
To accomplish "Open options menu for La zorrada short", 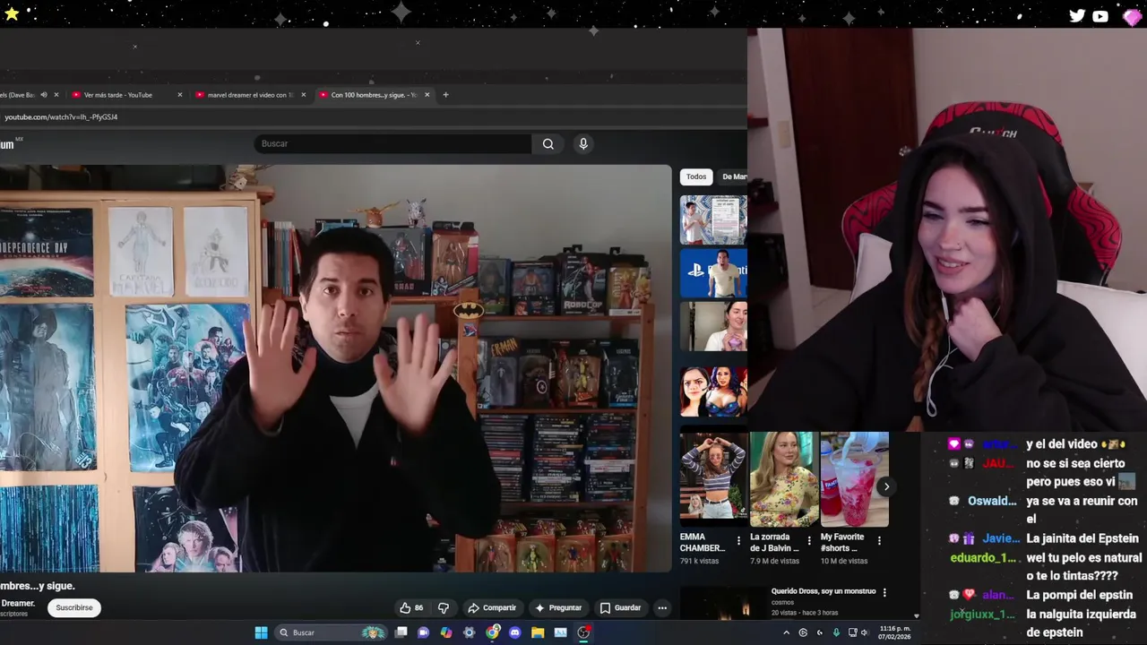I will coord(809,541).
